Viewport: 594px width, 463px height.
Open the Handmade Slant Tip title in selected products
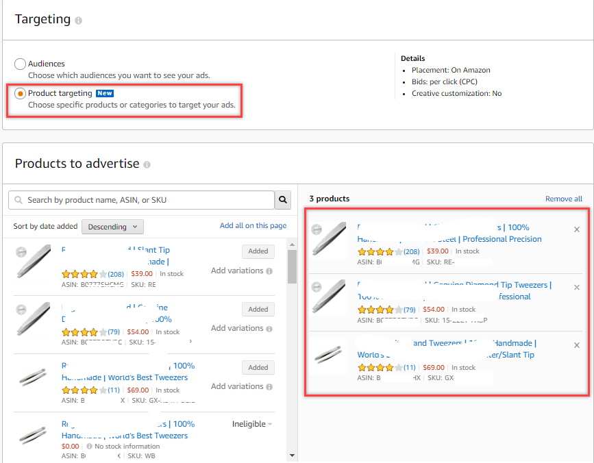pos(447,349)
